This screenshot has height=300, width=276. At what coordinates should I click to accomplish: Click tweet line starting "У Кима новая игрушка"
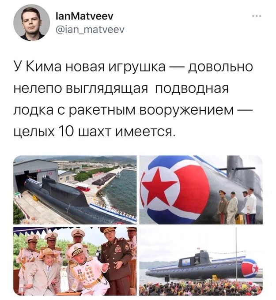tap(133, 67)
